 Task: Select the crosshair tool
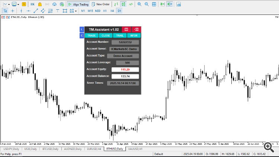pos(12,11)
